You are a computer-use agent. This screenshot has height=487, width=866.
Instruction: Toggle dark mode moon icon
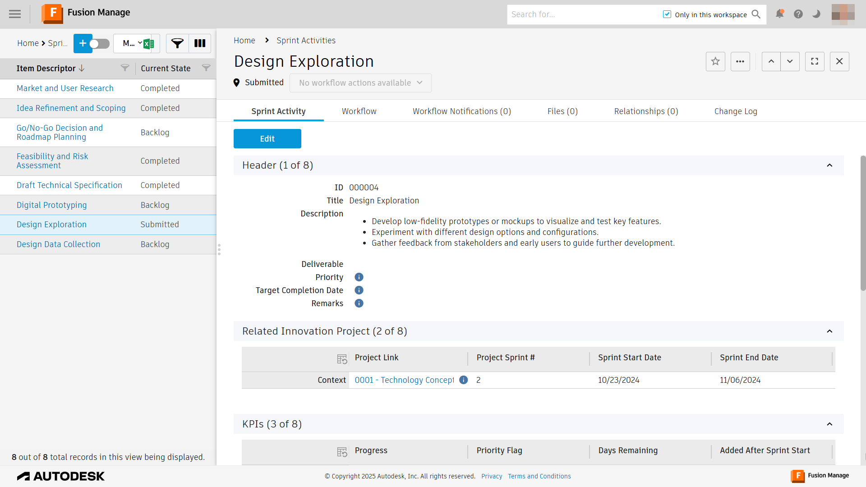click(x=816, y=14)
